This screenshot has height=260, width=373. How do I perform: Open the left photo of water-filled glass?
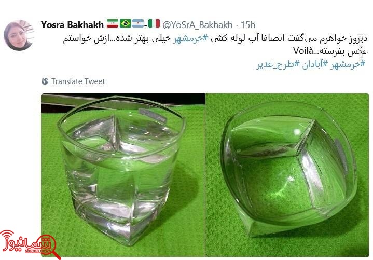point(123,175)
